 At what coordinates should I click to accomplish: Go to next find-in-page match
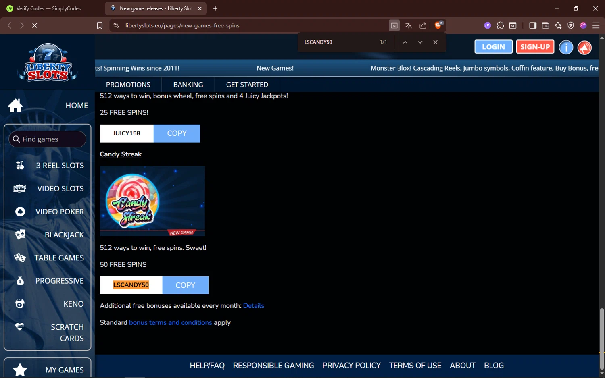(x=420, y=42)
